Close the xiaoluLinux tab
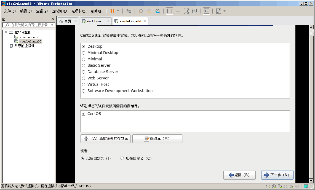This screenshot has width=315, height=190. tap(108, 21)
